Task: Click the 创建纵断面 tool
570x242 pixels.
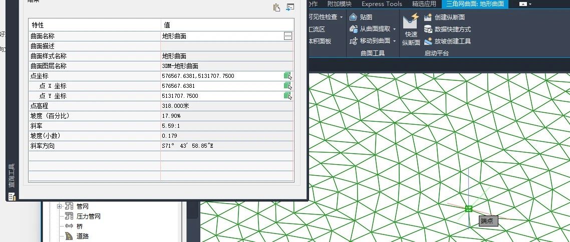Action: [x=444, y=17]
